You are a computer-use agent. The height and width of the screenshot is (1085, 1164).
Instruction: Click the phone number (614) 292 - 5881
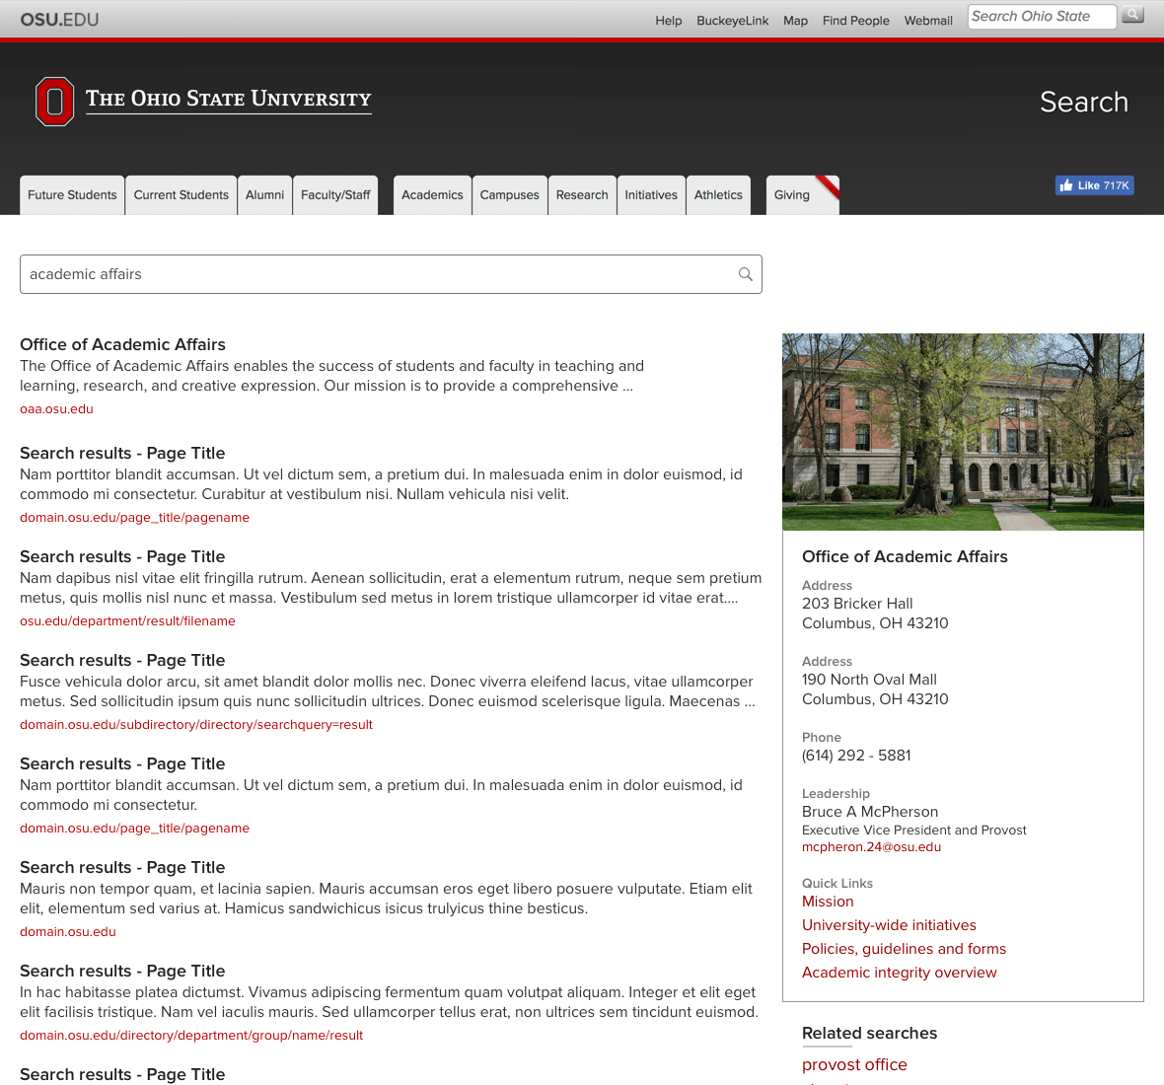(x=856, y=756)
